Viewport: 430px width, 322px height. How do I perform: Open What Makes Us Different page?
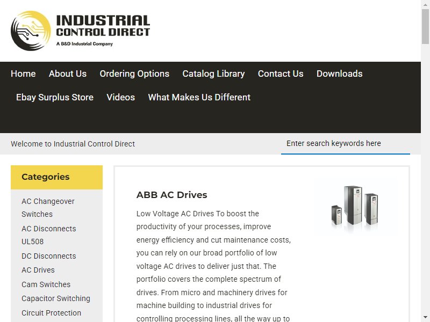(x=199, y=97)
